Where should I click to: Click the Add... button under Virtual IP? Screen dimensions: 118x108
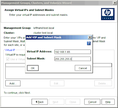click(13, 83)
